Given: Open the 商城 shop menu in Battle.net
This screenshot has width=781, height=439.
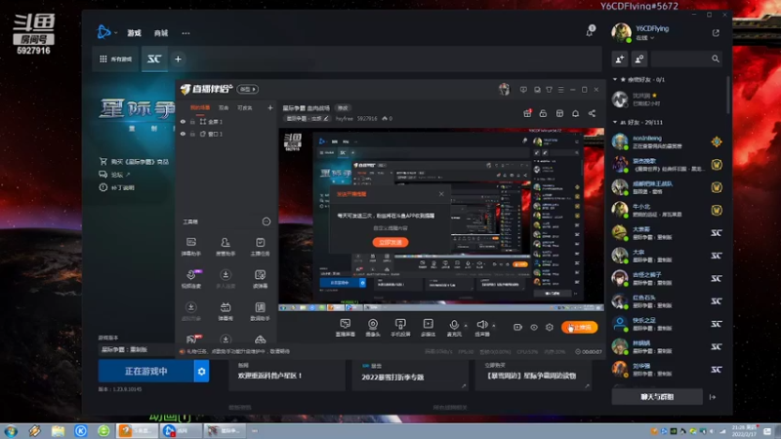Looking at the screenshot, I should (x=161, y=33).
